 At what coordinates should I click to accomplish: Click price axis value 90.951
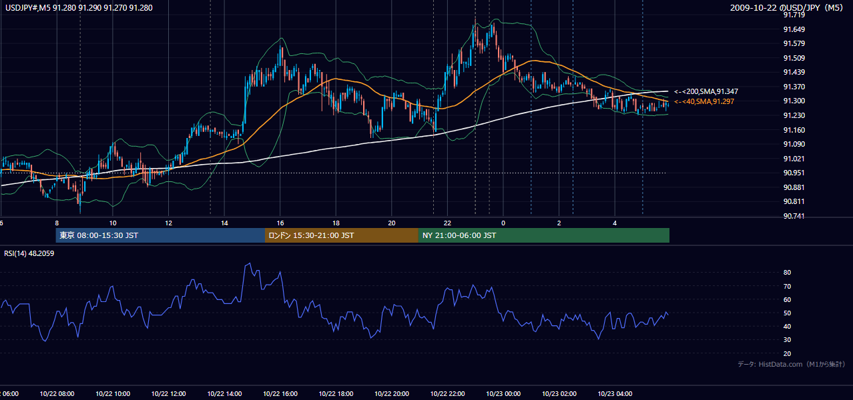click(x=794, y=173)
